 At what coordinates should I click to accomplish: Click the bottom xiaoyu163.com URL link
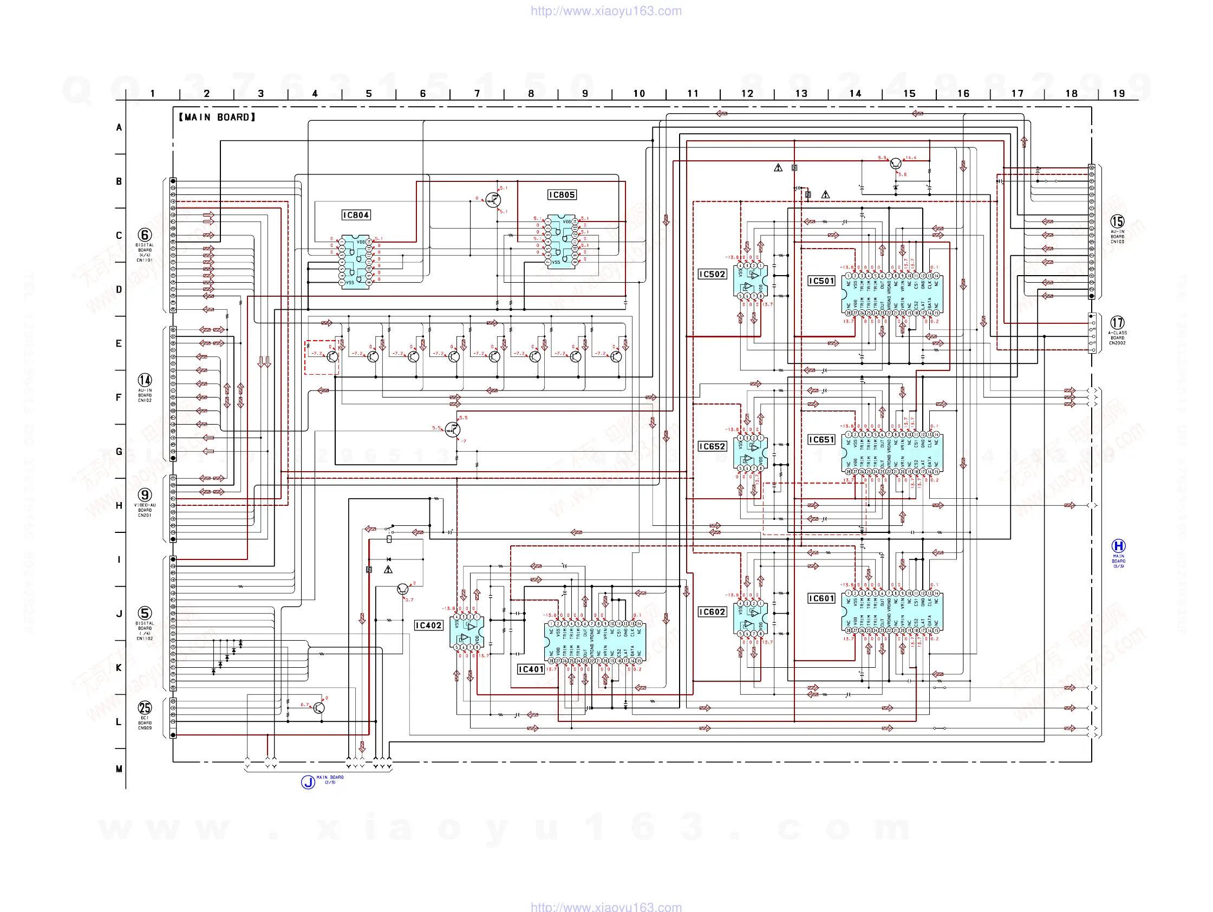coord(606,907)
